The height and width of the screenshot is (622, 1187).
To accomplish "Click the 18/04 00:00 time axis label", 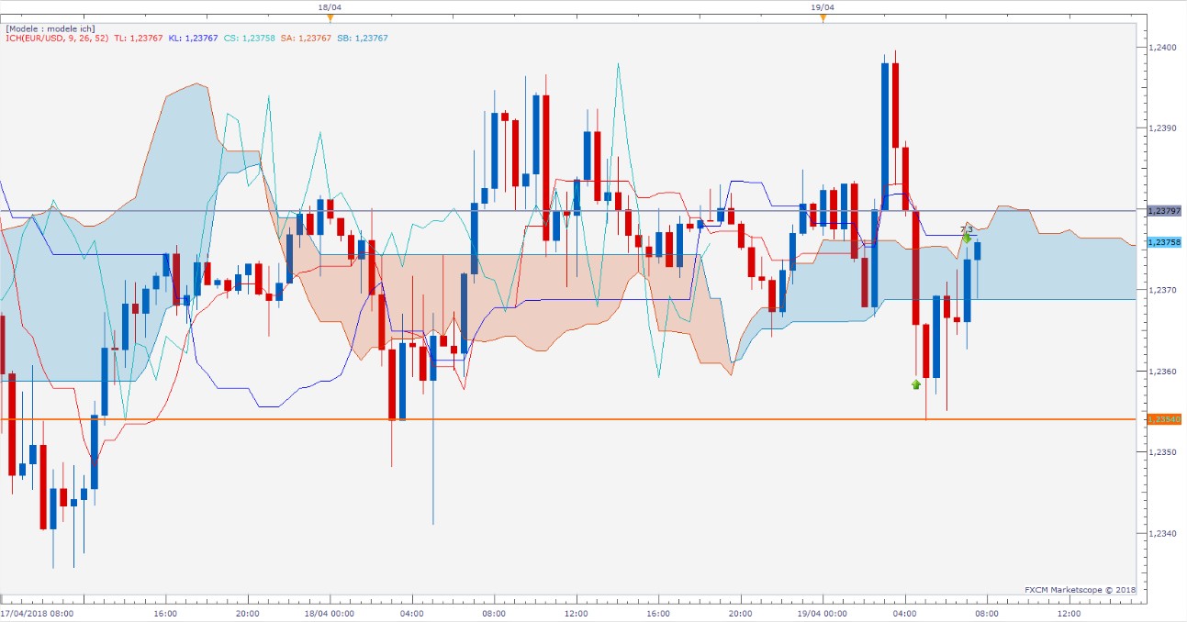I will click(x=329, y=613).
